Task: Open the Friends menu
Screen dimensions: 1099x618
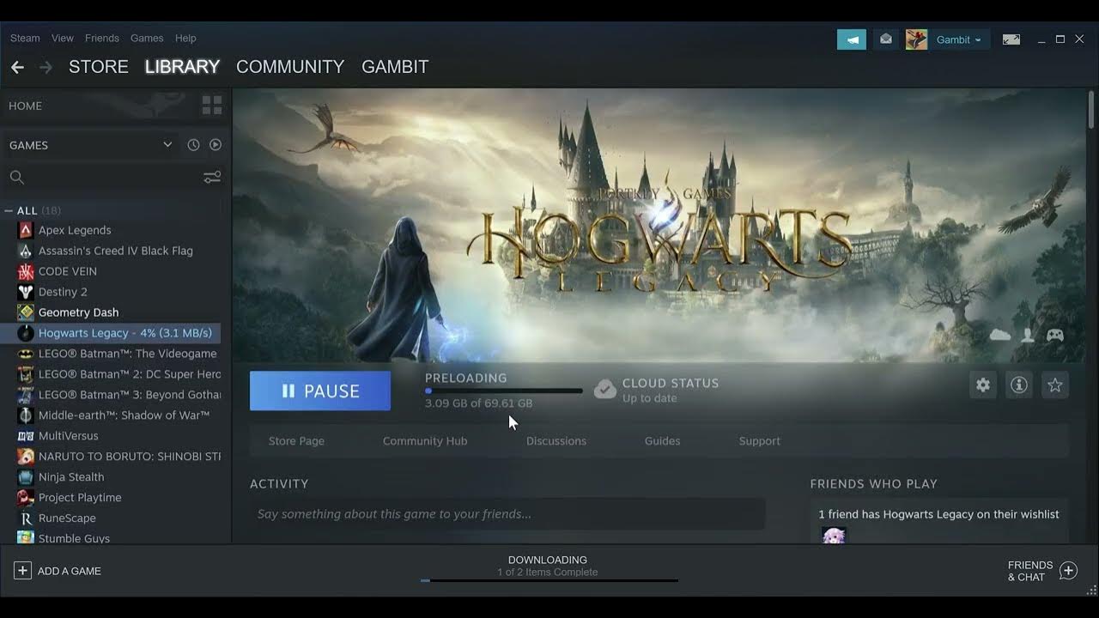Action: (x=102, y=39)
